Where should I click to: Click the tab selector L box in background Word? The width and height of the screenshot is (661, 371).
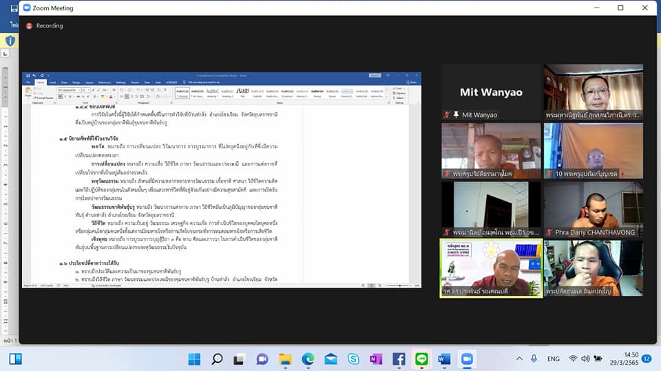pos(5,54)
